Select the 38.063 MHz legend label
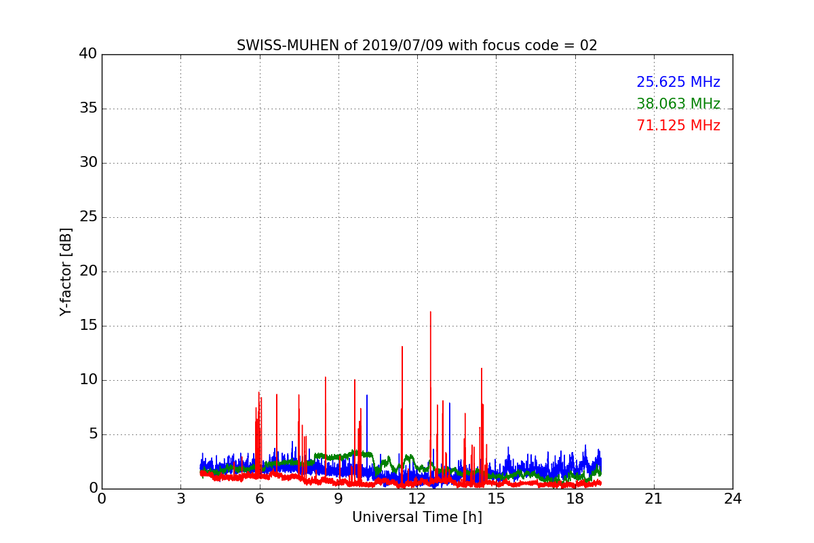 [x=678, y=104]
